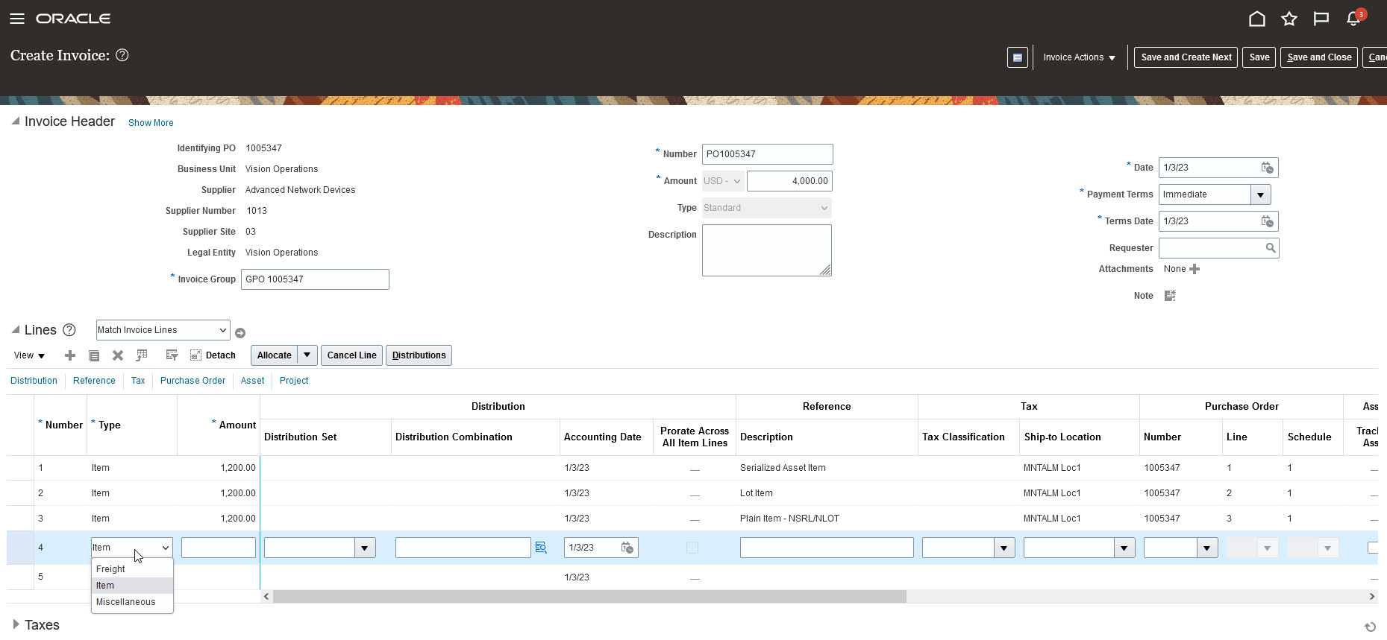Select Miscellaneous from type list
Viewport: 1387px width, 640px height.
(x=132, y=602)
